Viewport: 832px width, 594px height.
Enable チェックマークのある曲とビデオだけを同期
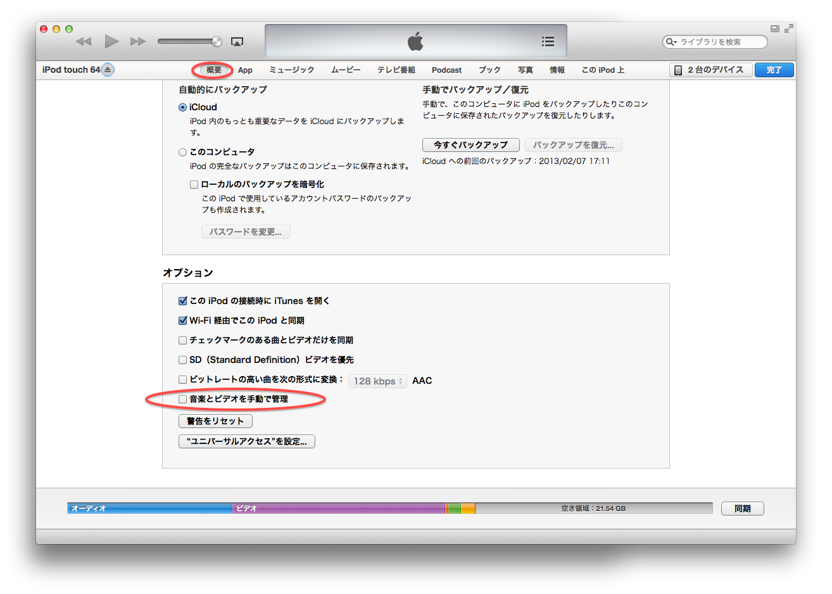pyautogui.click(x=183, y=341)
